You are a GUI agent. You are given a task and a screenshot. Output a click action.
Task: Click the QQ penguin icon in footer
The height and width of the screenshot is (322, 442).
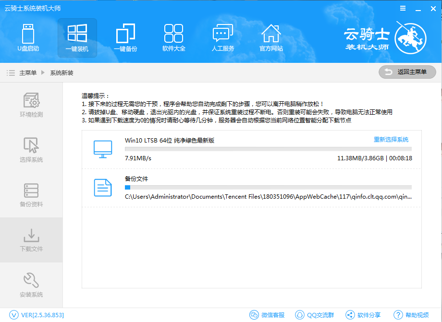tap(300, 315)
